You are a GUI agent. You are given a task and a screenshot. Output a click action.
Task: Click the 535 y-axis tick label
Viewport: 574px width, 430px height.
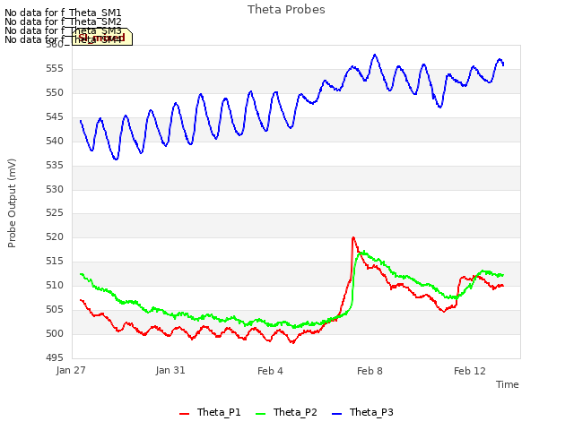[55, 165]
